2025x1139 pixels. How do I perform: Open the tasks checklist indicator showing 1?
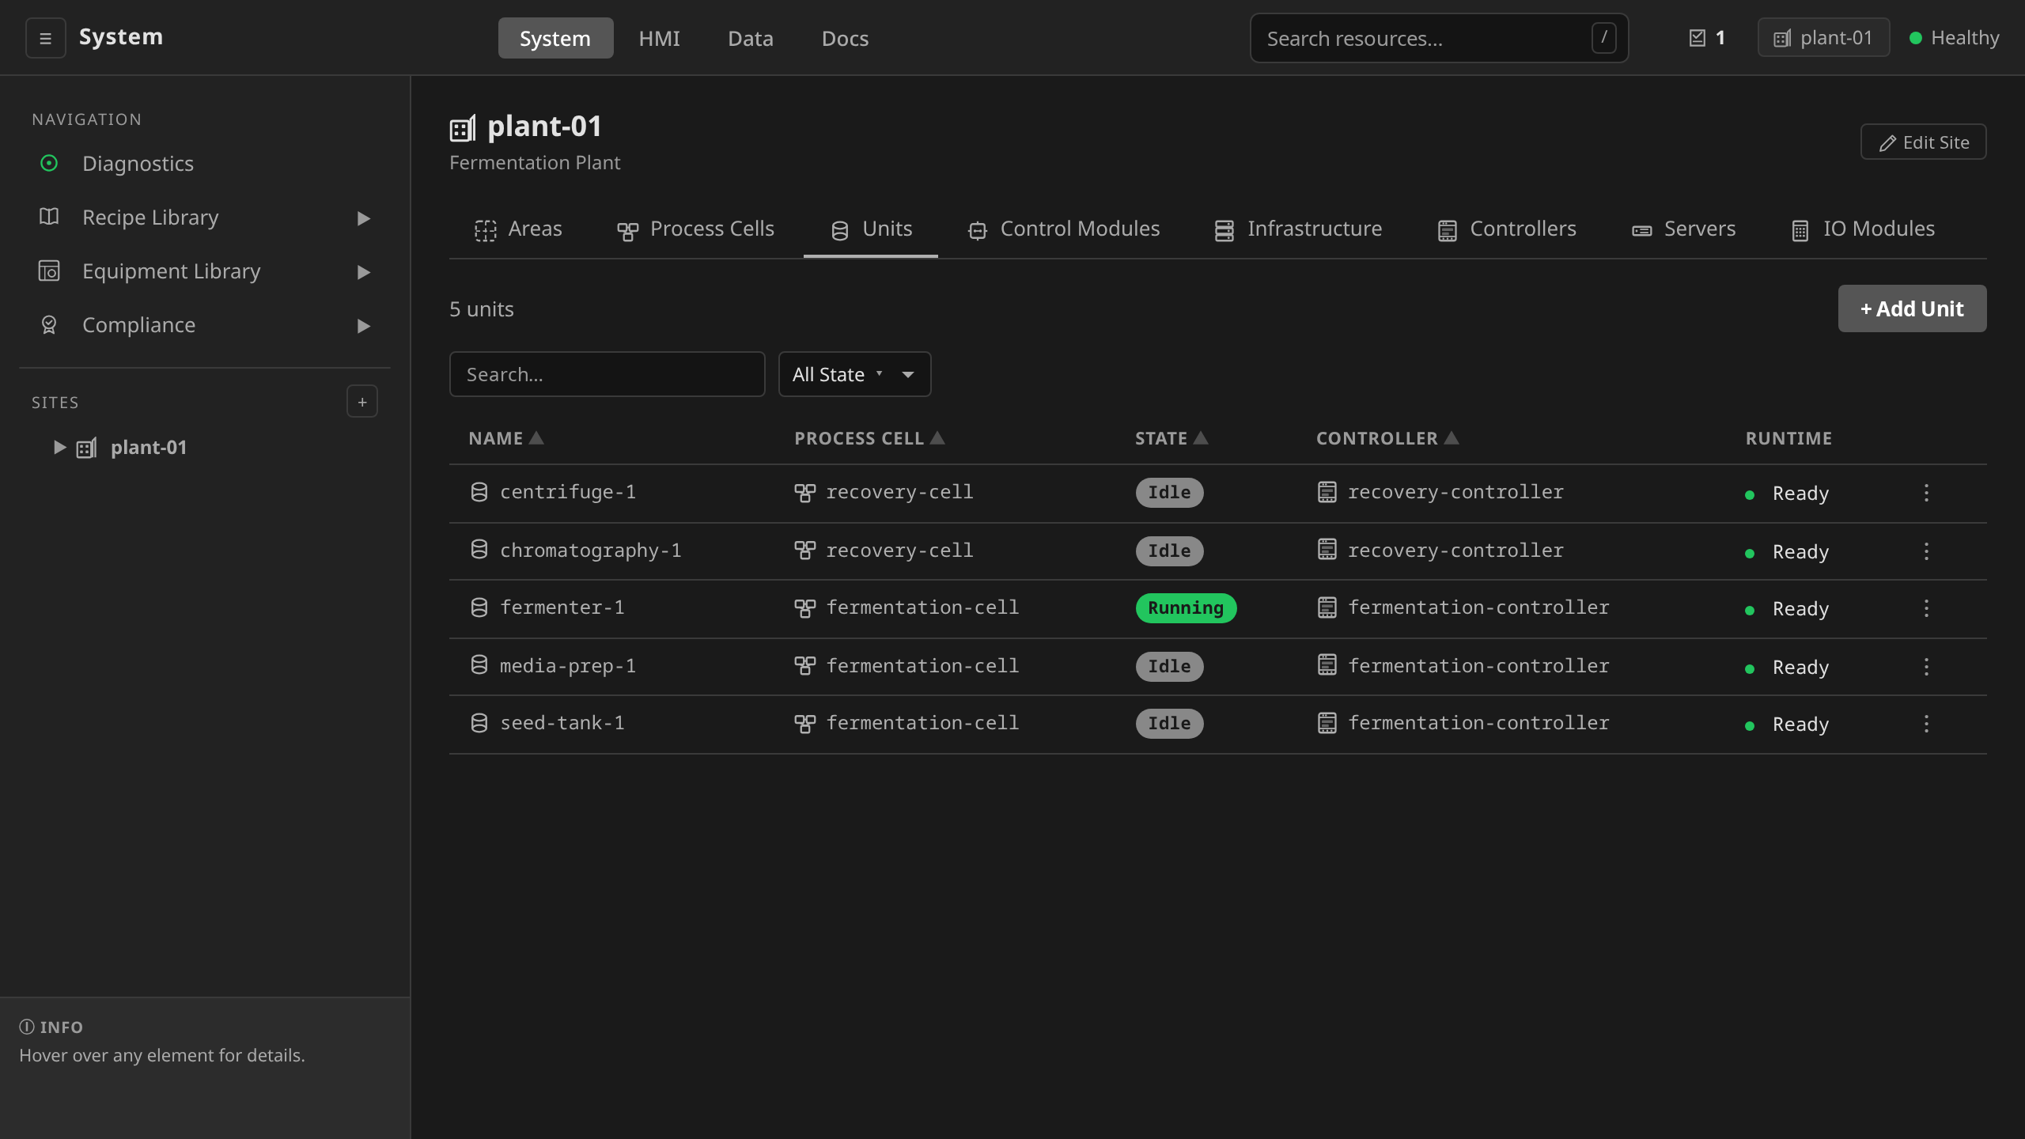(1707, 38)
